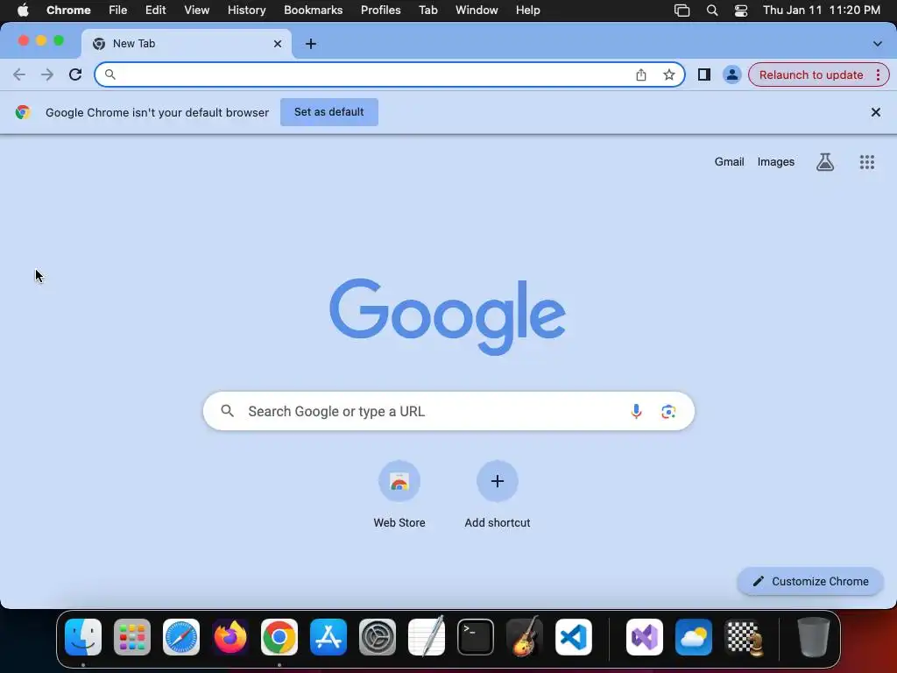Click Relaunch to update
The width and height of the screenshot is (897, 673).
(x=810, y=75)
